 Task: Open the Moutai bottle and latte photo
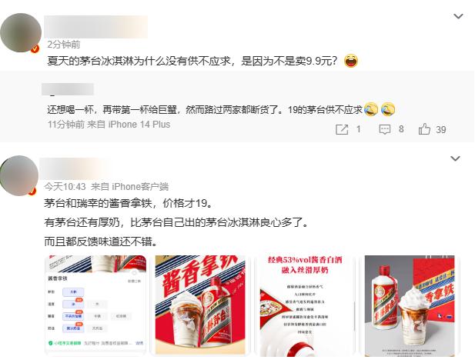coord(410,305)
